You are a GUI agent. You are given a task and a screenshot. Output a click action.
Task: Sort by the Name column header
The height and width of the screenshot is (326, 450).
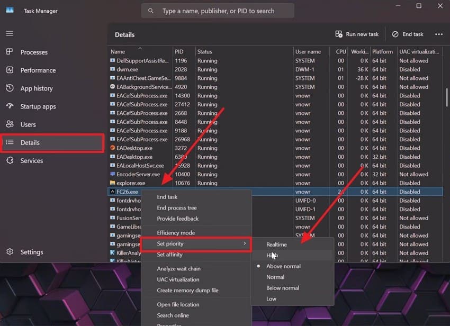coord(118,52)
